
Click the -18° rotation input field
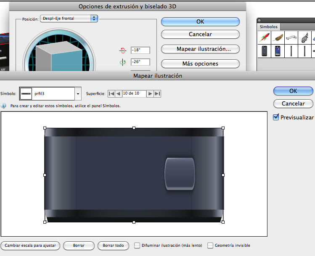point(140,50)
